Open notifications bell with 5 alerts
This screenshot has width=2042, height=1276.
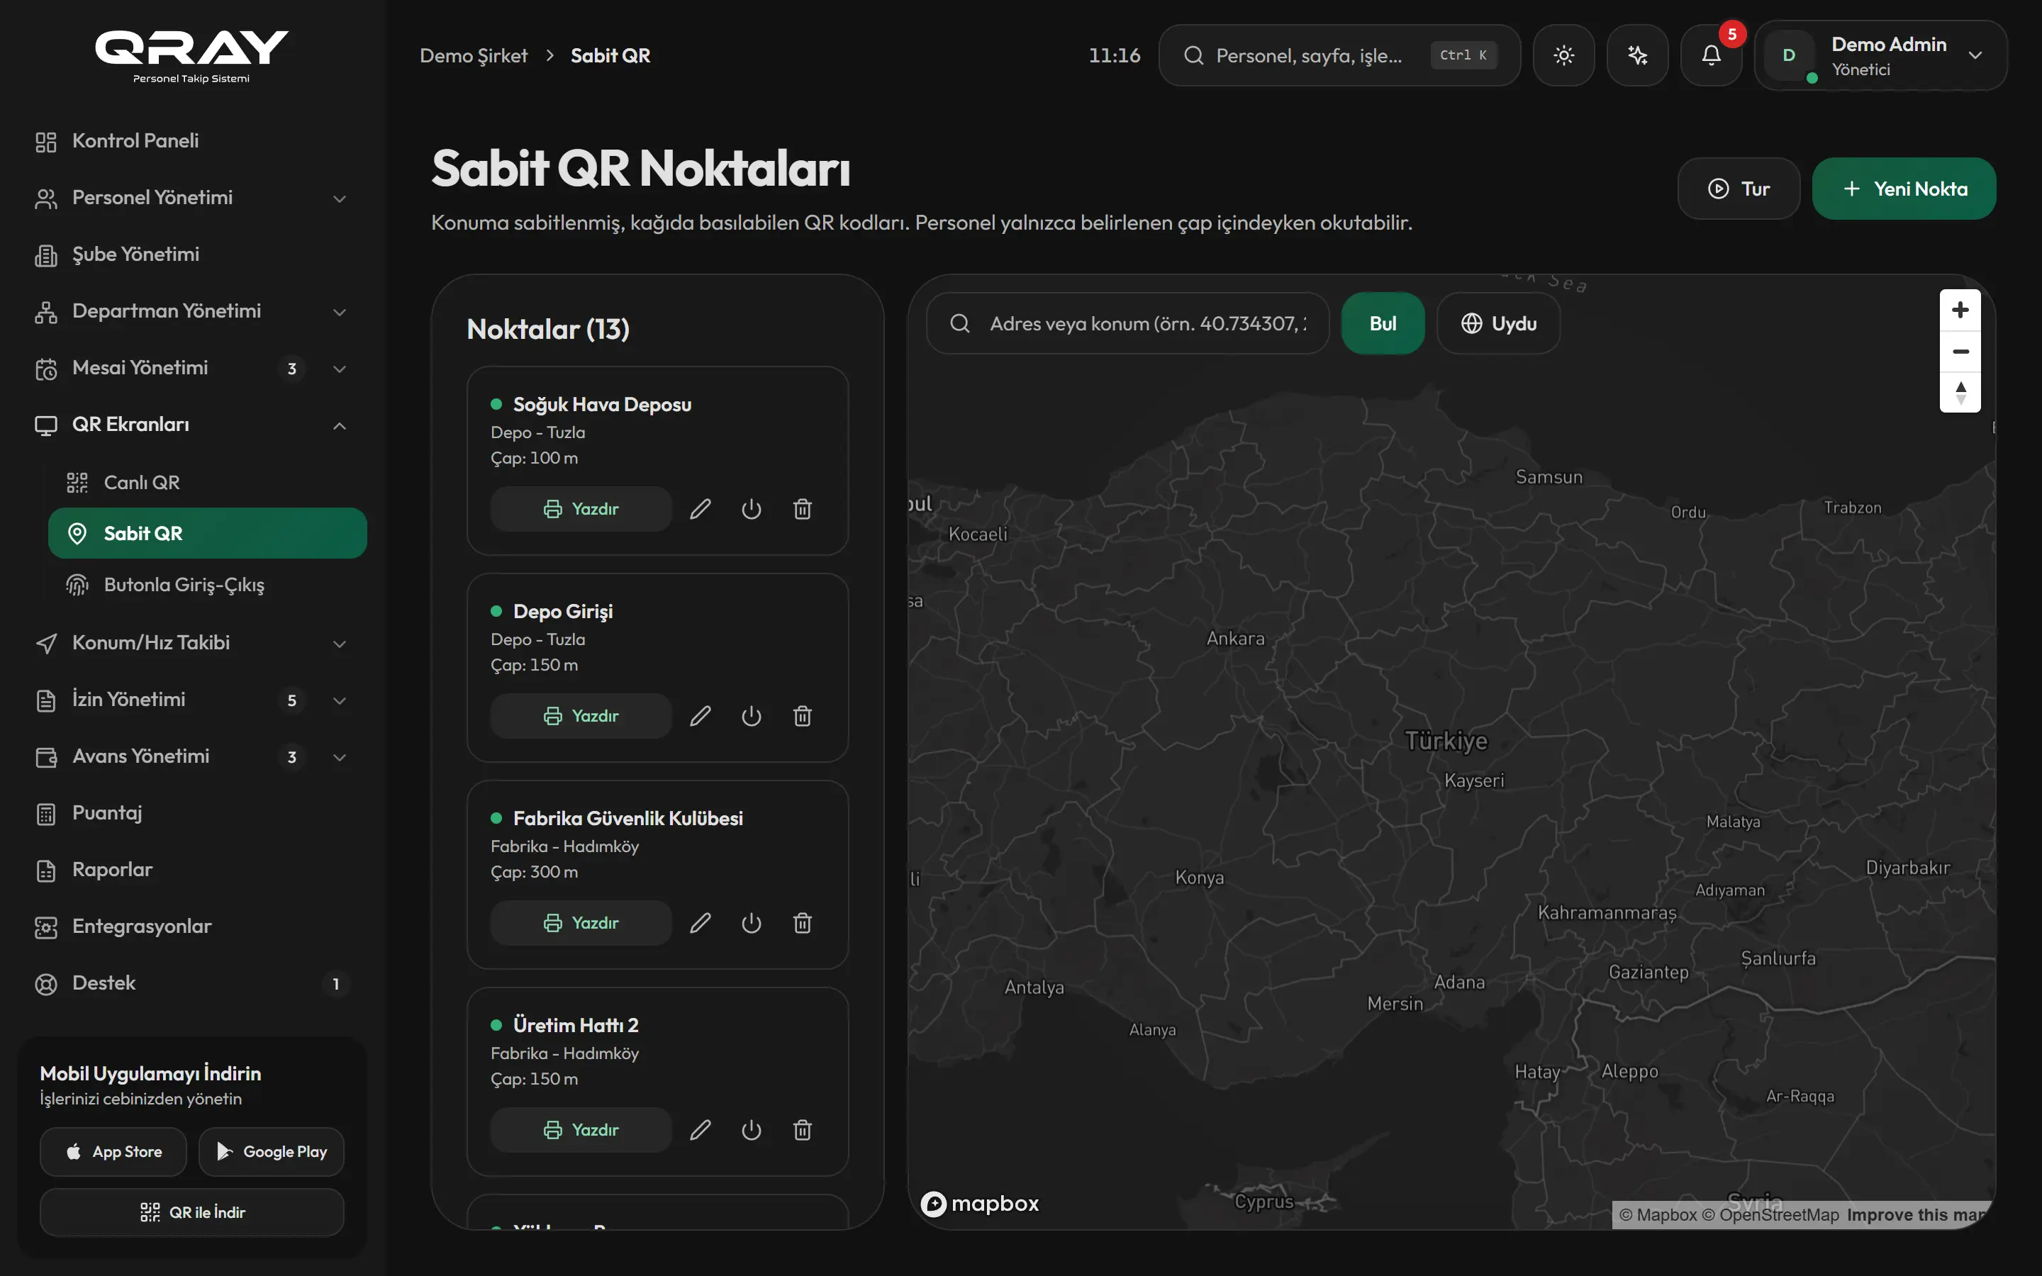pos(1711,56)
